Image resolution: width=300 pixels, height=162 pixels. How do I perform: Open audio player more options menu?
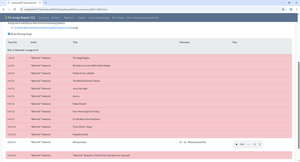pos(260,145)
